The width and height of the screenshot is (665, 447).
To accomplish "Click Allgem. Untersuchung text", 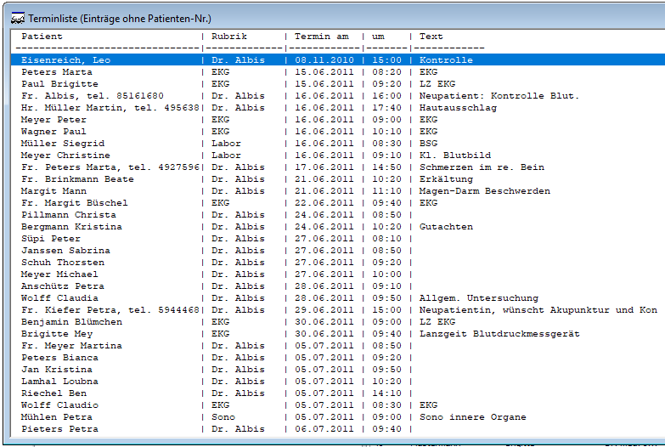I will coord(479,298).
